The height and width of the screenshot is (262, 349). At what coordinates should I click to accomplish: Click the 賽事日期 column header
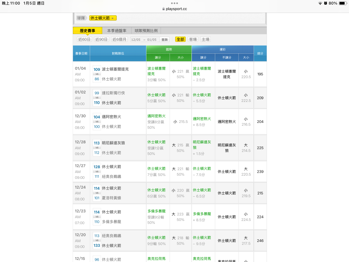pos(81,53)
